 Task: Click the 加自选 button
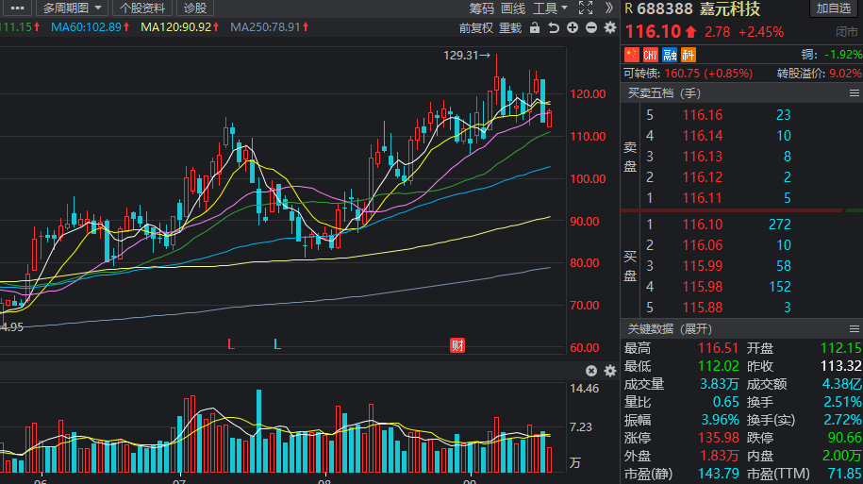pyautogui.click(x=833, y=9)
